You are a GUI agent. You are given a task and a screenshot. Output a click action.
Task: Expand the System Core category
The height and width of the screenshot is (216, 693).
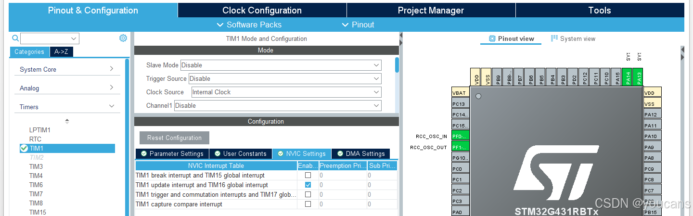[x=67, y=69]
